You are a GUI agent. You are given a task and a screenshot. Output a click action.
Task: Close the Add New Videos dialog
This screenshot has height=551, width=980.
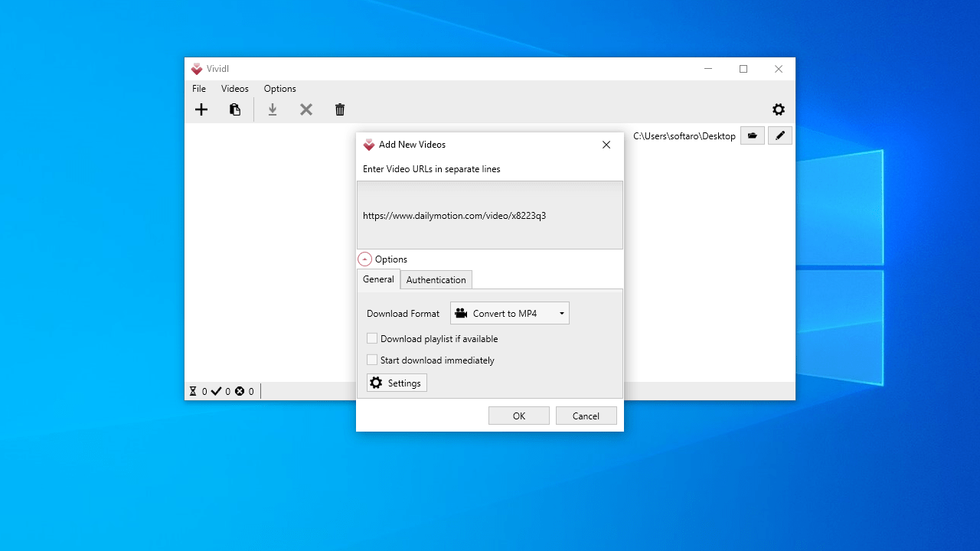point(606,145)
